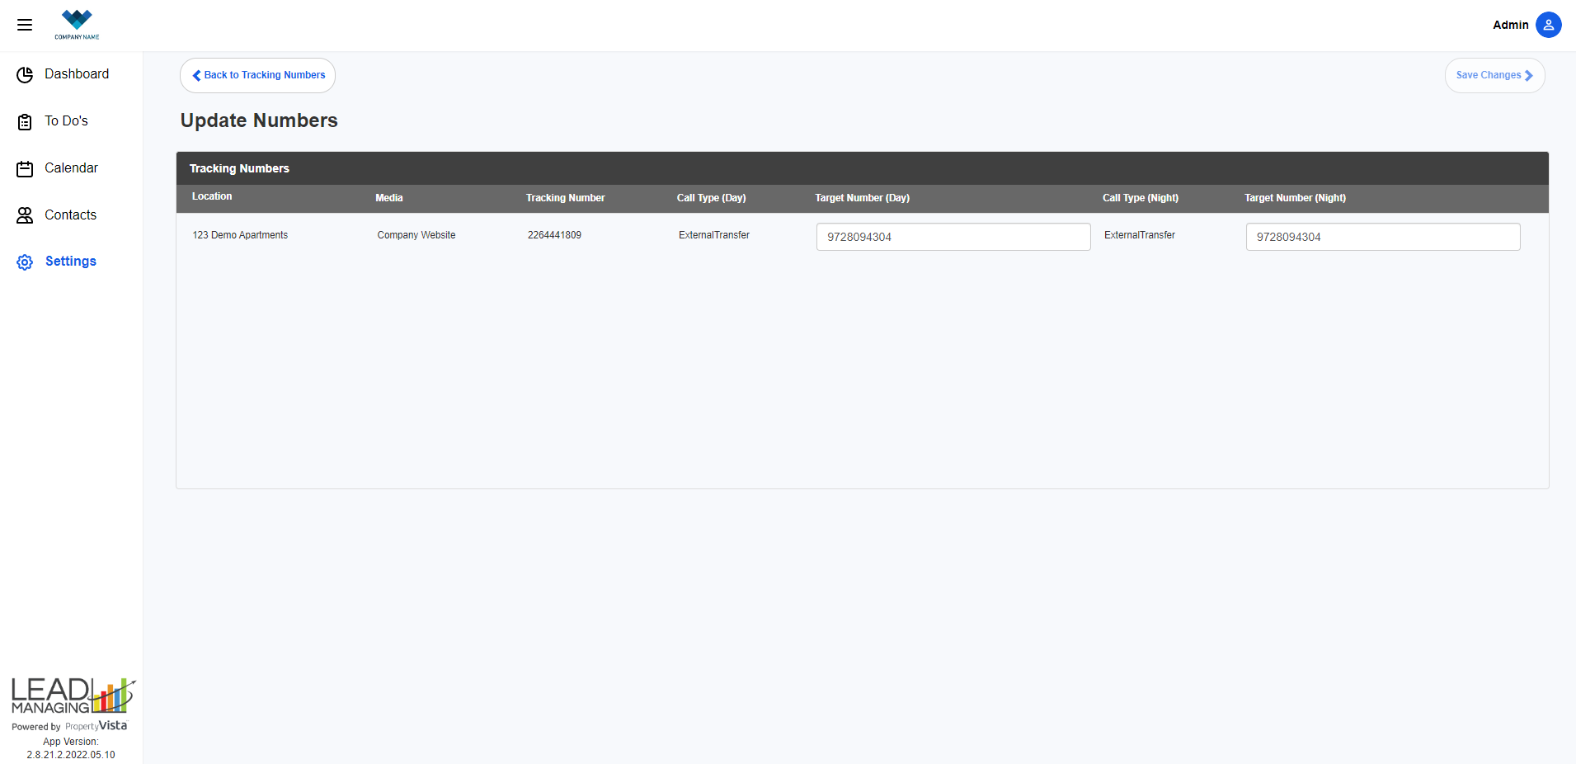This screenshot has width=1576, height=764.
Task: Click the Settings gear icon
Action: (x=25, y=262)
